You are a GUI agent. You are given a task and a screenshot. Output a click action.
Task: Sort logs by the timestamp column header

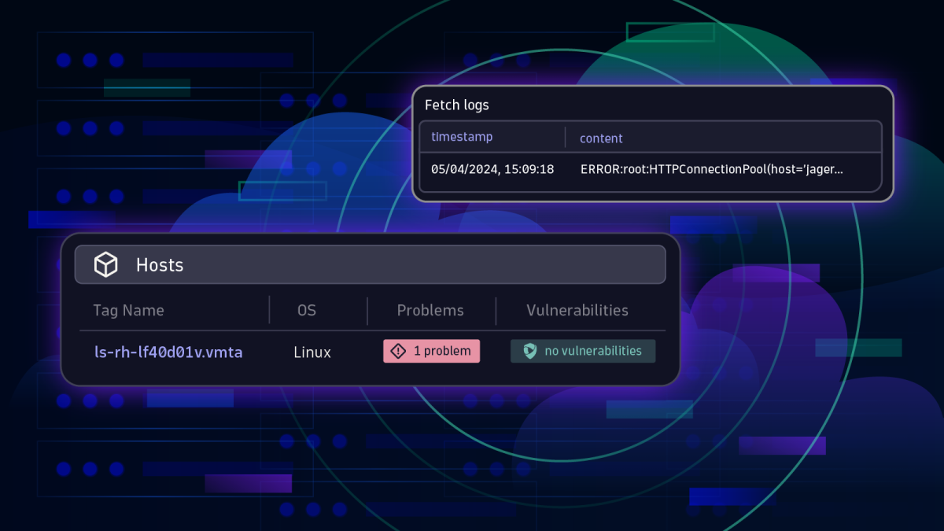[x=462, y=137]
